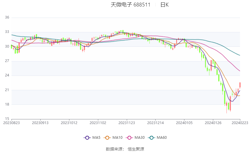
Task: Click the chart title 天微电子 688511
Action: click(130, 5)
